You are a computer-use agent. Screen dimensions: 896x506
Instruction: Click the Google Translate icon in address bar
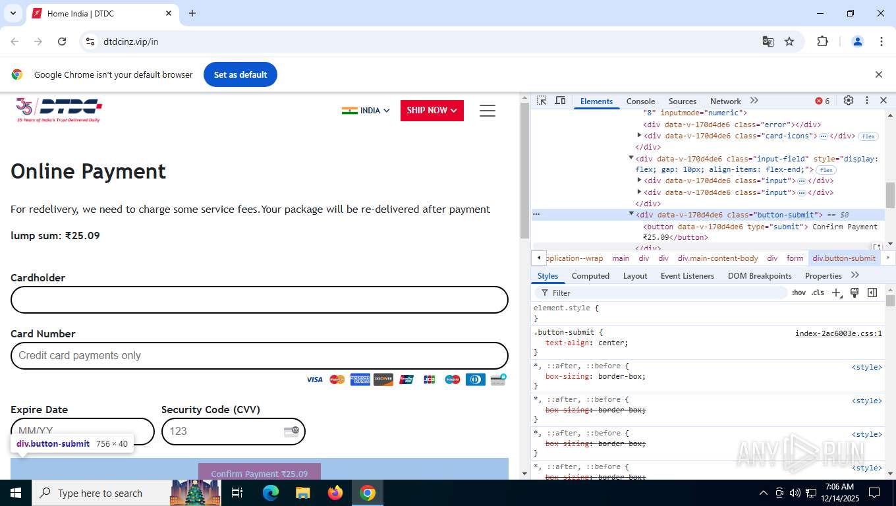tap(768, 42)
